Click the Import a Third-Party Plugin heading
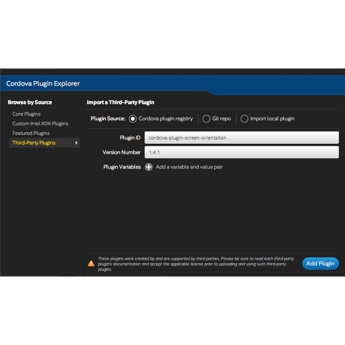Image resolution: width=345 pixels, height=345 pixels. [x=120, y=102]
